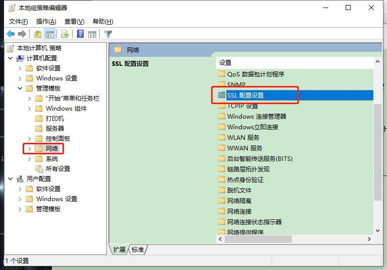Viewport: 387px width, 270px height.
Task: Expand the "开始"菜单和任务栏 node
Action: pyautogui.click(x=30, y=99)
